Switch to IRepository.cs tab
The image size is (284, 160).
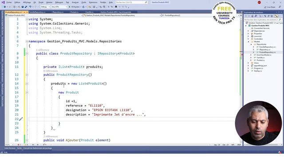(58, 12)
